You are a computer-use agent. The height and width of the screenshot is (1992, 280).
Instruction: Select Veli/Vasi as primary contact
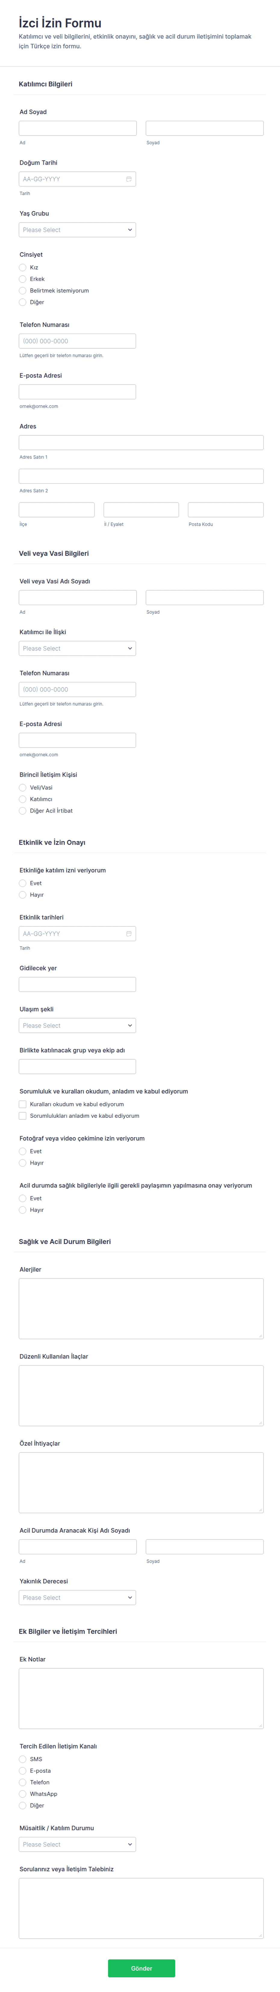point(23,787)
